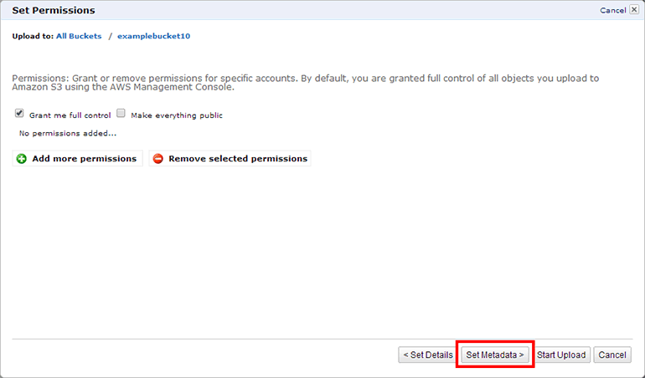Tick the 'Make everything public' checkbox
This screenshot has height=378, width=645.
[x=121, y=114]
